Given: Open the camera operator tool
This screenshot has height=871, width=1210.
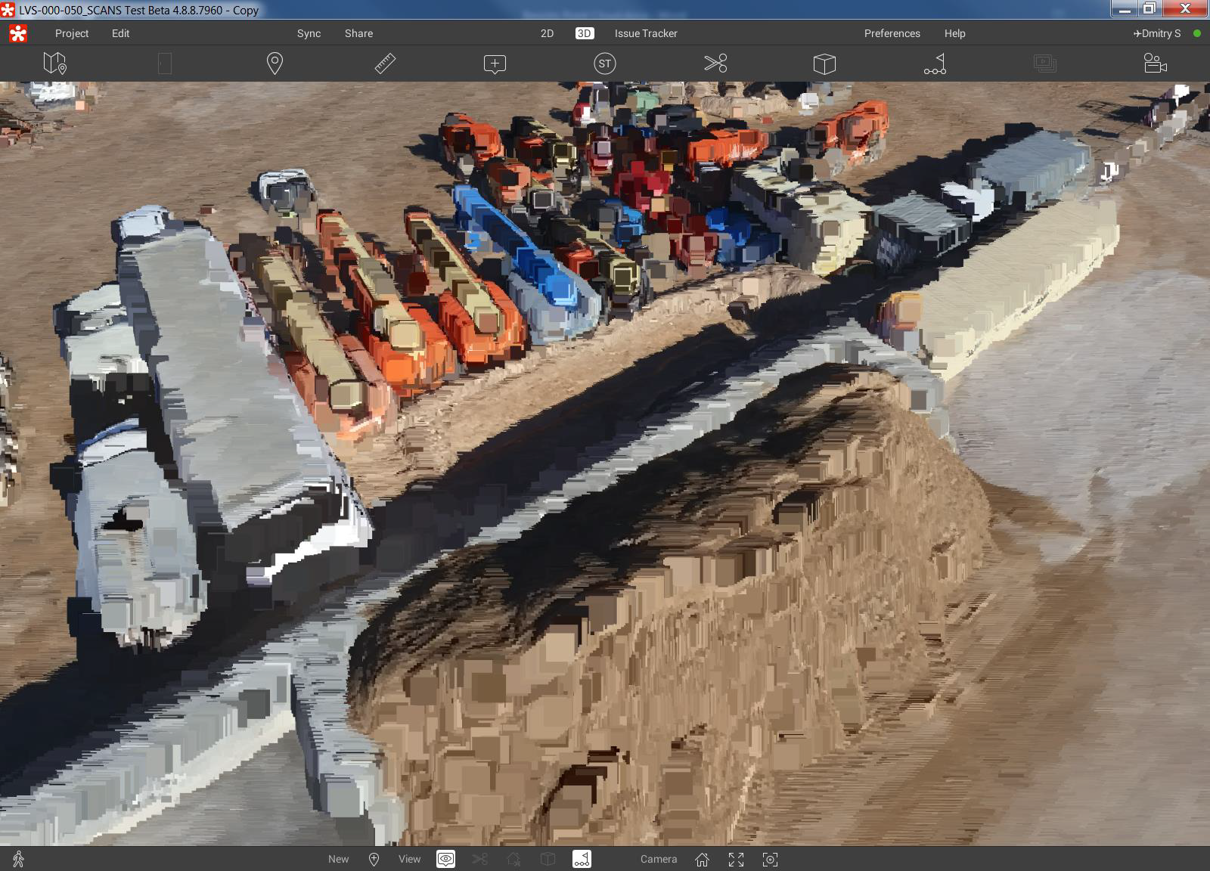Looking at the screenshot, I should 1155,64.
